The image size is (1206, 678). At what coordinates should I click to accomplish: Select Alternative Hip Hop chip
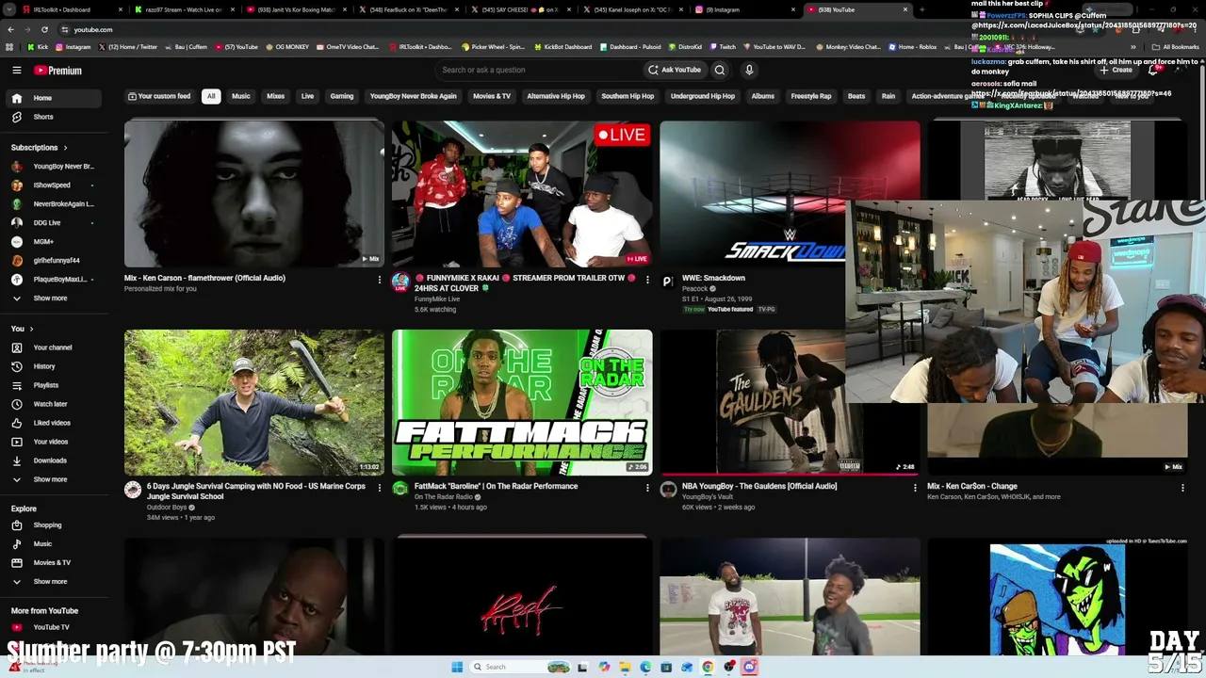click(x=556, y=96)
